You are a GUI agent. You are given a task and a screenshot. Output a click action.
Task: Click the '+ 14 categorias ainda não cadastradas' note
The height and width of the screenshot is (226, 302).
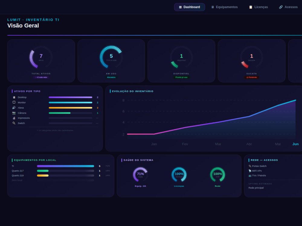point(55,130)
